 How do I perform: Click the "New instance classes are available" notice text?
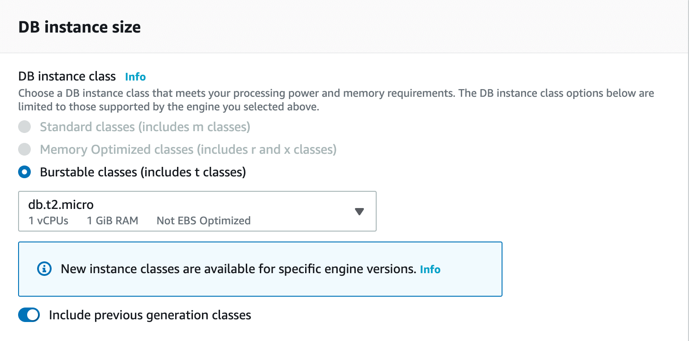[x=238, y=269]
